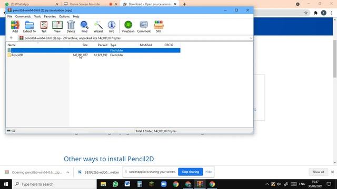Open WhatsApp from the taskbar
337x189 pixels.
click(x=115, y=184)
